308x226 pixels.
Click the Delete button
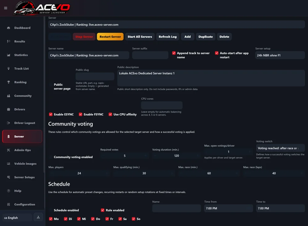pos(224,37)
